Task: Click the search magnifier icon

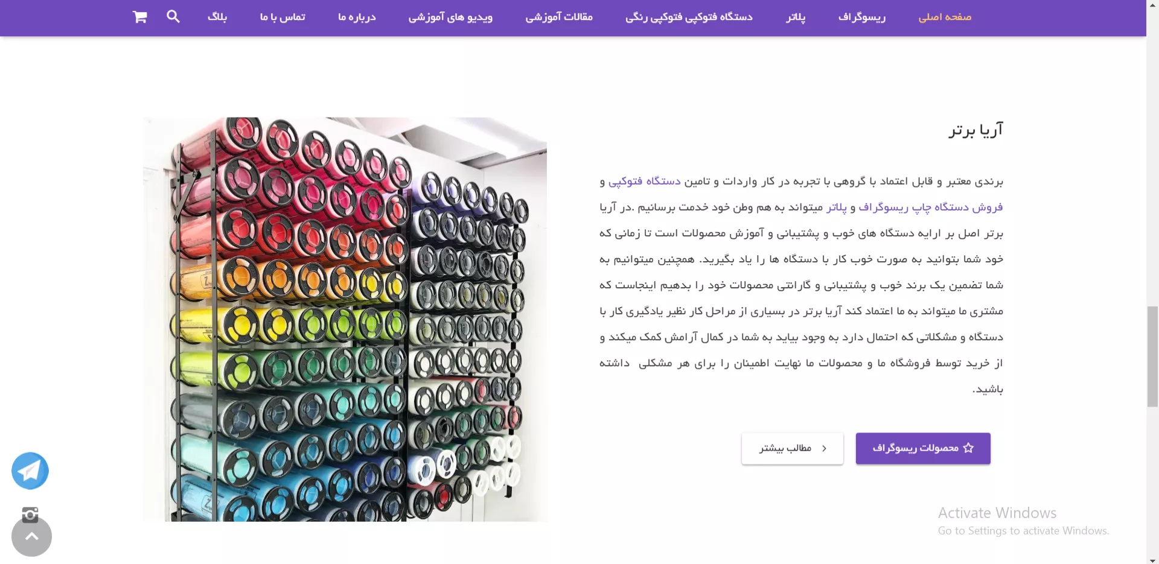Action: coord(173,16)
